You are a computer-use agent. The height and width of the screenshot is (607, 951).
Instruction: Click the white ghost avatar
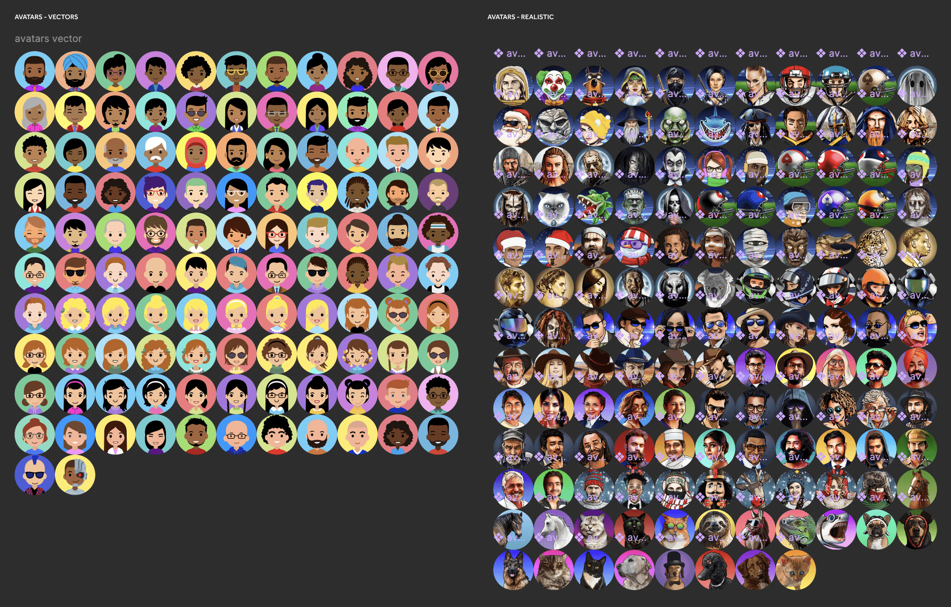coord(917,86)
